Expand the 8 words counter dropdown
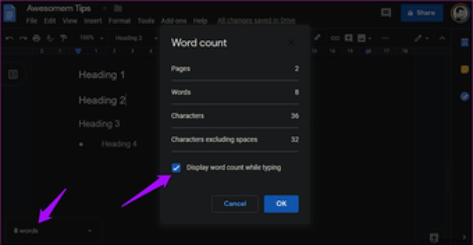This screenshot has height=245, width=473. (90, 231)
